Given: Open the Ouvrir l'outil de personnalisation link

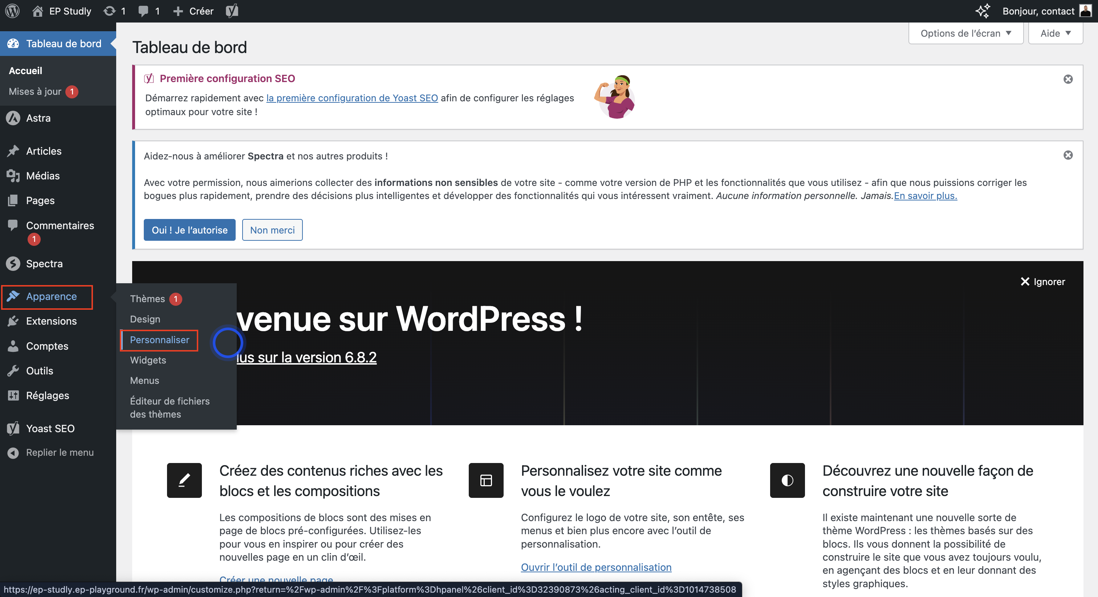Looking at the screenshot, I should [x=596, y=567].
